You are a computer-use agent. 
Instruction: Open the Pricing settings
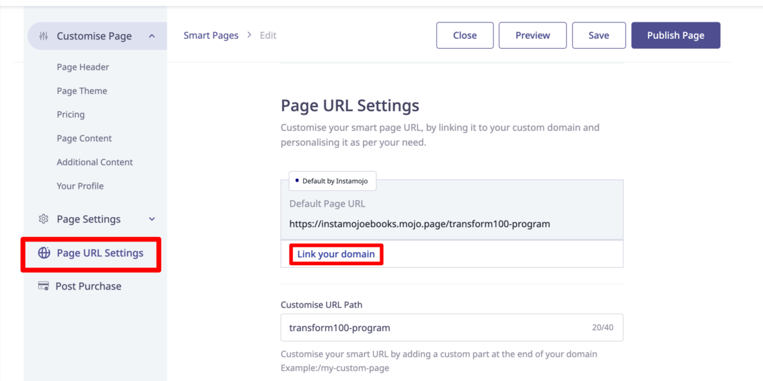point(70,114)
